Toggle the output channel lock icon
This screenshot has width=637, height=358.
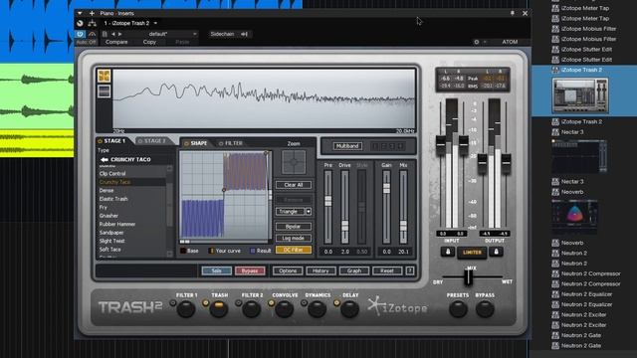coord(496,252)
